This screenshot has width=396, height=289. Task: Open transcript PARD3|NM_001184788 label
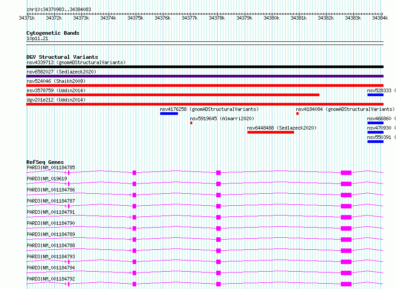tap(51, 245)
